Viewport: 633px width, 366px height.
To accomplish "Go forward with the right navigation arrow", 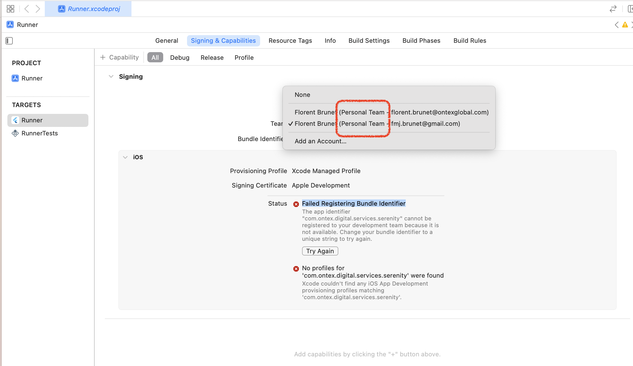I will 38,9.
